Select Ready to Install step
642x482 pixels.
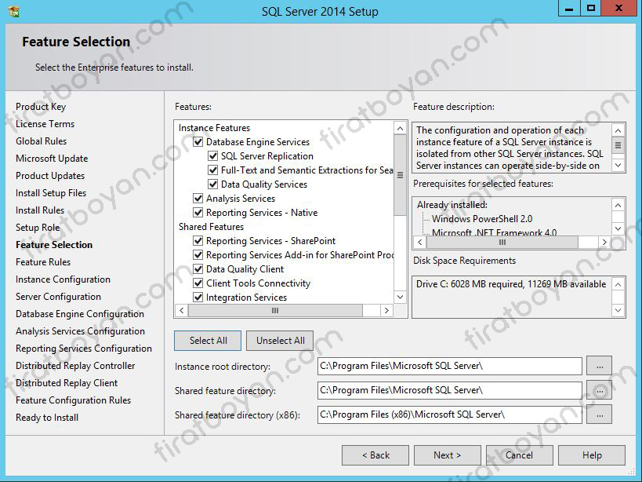click(47, 418)
